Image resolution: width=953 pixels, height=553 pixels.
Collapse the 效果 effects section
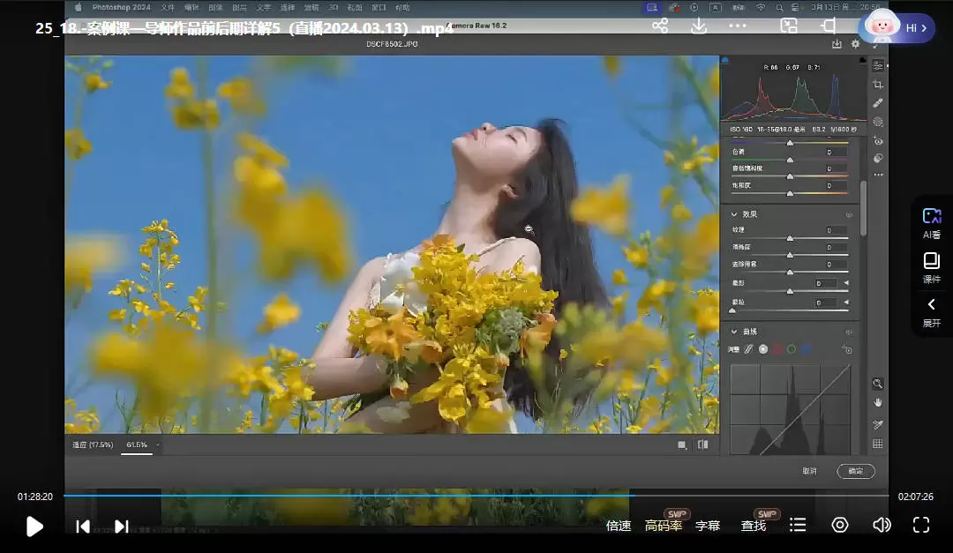coord(734,214)
